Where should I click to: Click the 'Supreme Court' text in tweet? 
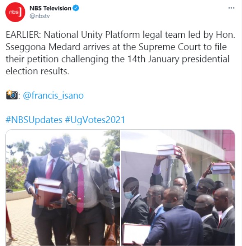point(170,47)
